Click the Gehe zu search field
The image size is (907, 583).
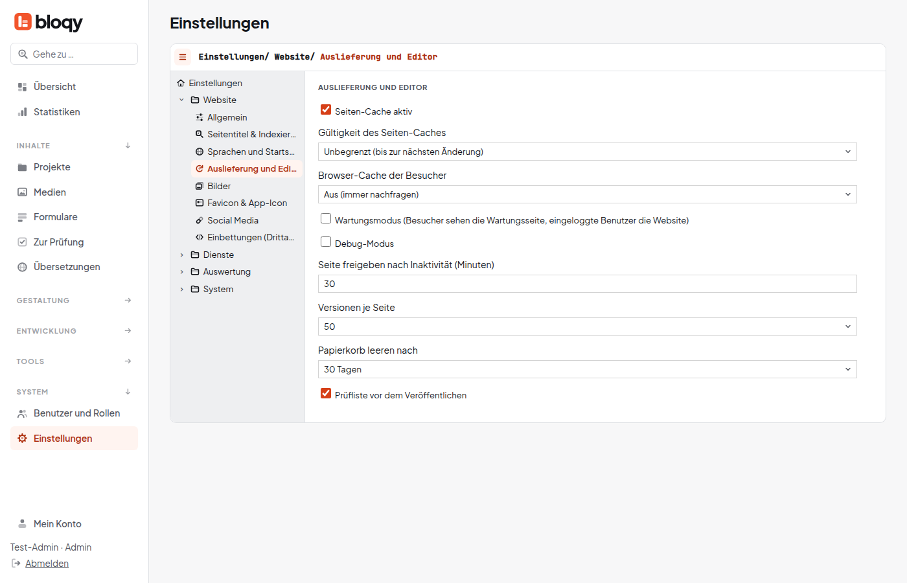[74, 54]
